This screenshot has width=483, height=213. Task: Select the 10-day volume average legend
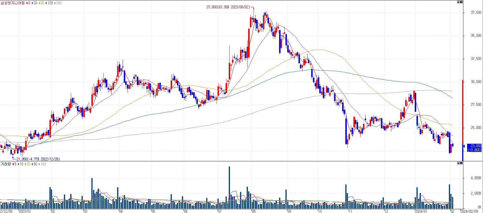(x=20, y=164)
